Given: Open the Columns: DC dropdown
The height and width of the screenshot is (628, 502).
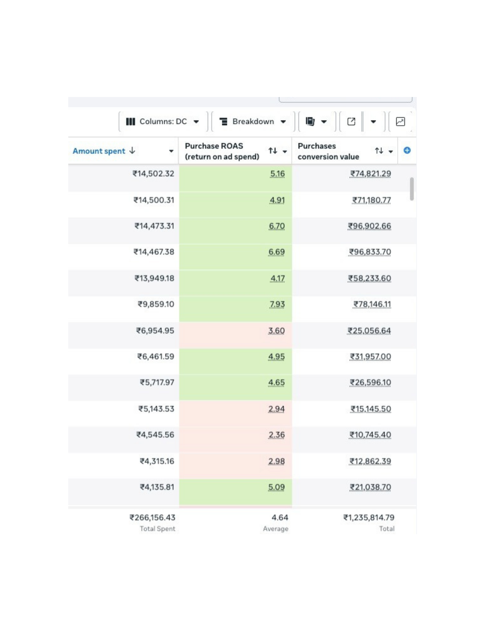Looking at the screenshot, I should tap(163, 121).
